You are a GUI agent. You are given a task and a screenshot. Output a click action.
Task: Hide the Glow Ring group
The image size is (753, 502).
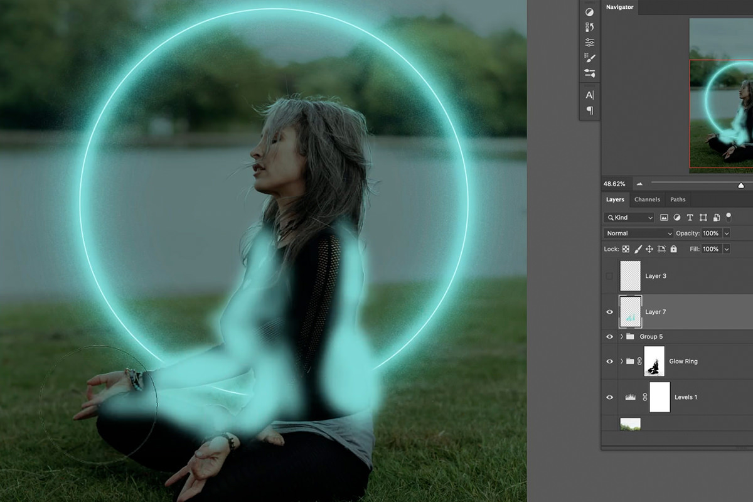point(609,361)
